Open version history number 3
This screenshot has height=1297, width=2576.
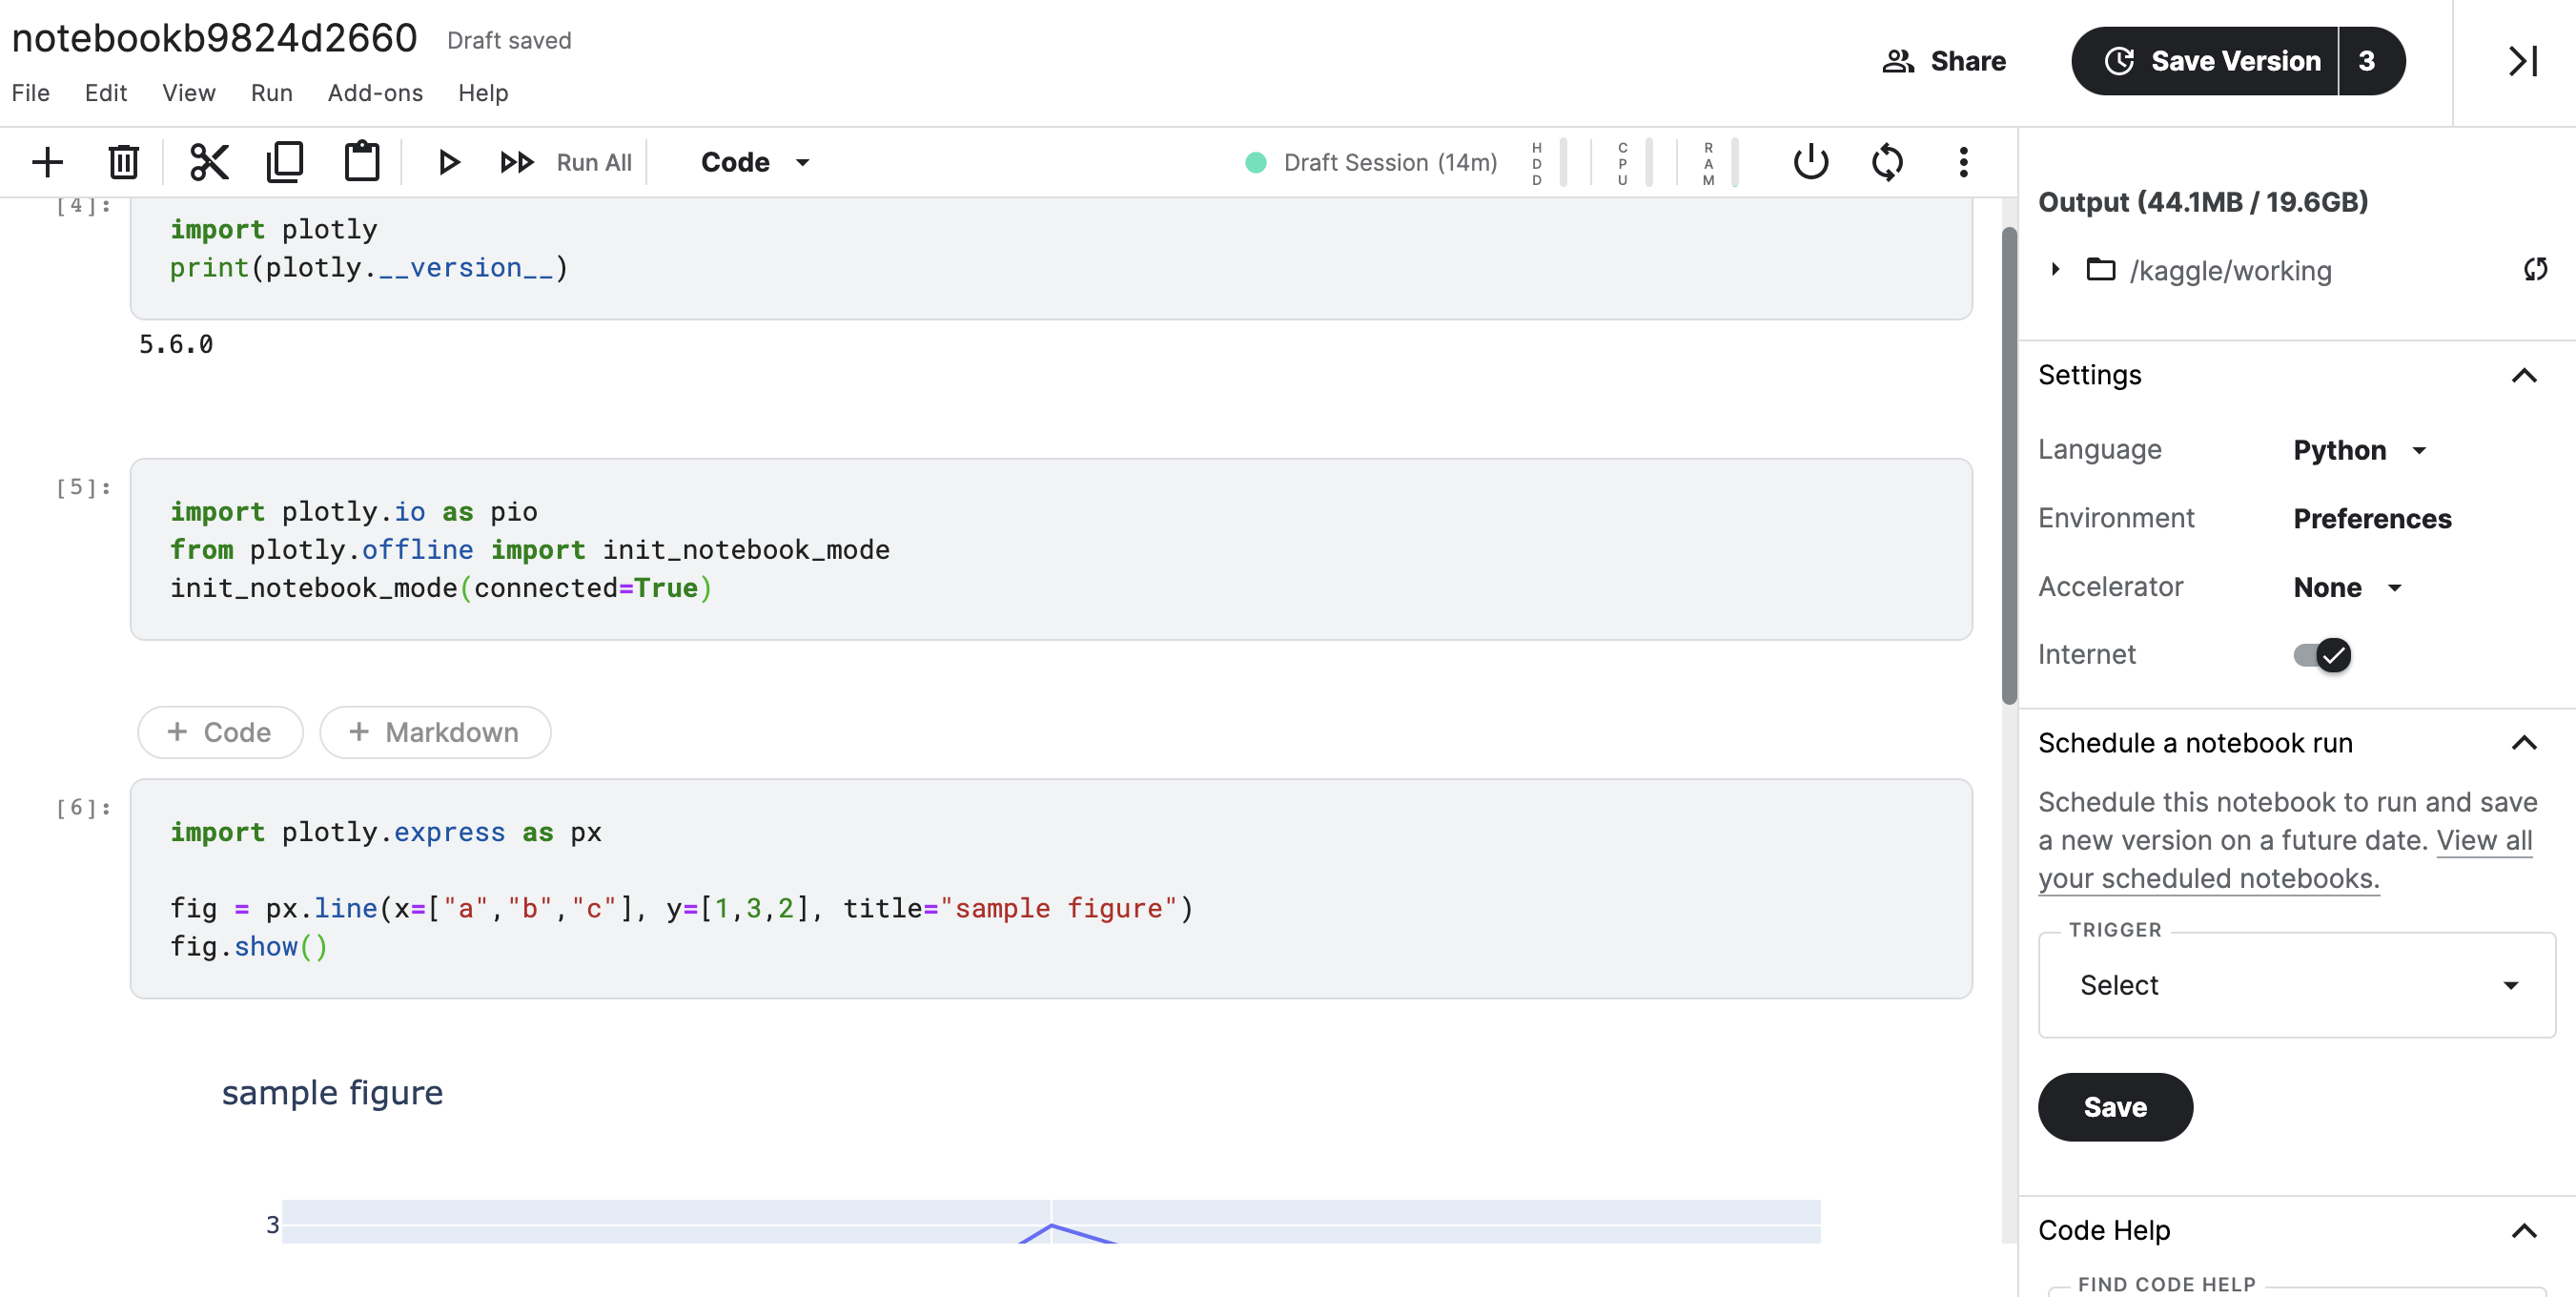[x=2370, y=61]
